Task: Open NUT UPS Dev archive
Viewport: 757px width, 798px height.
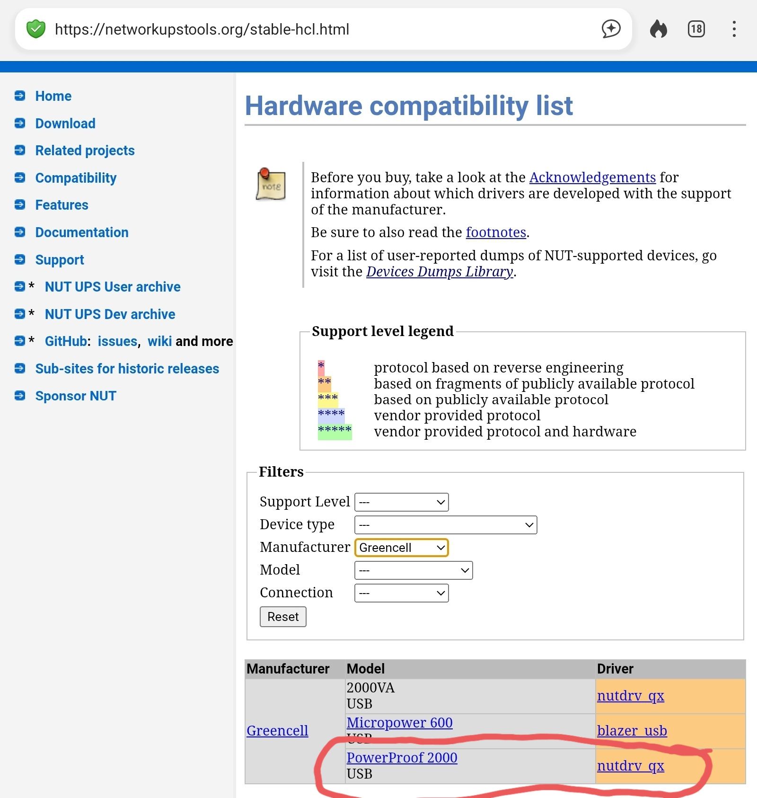Action: [110, 314]
